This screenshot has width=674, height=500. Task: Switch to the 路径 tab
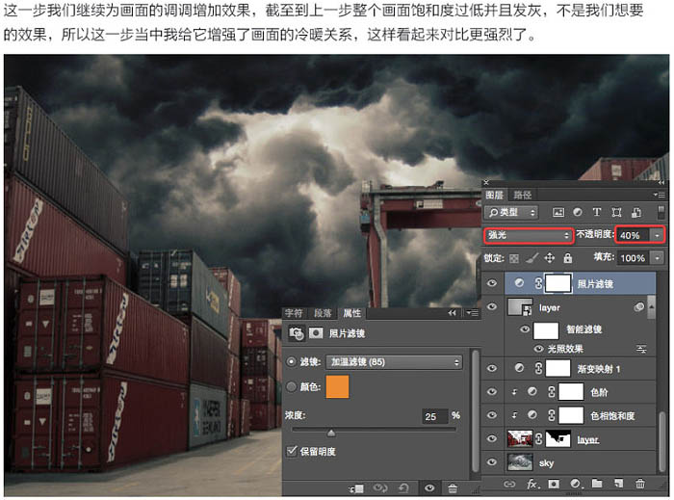[522, 196]
